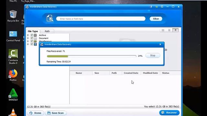This screenshot has height=116, width=207.
Task: Click Wondershare logo in progress dialog
Action: click(42, 44)
